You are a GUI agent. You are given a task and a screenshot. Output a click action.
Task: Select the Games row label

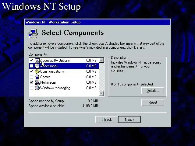point(45,77)
